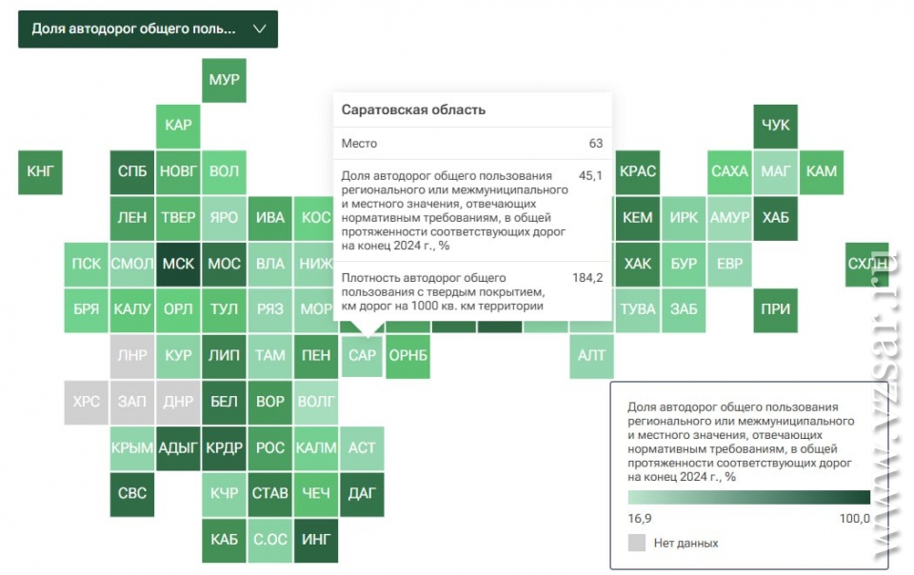
Task: Click the САР Saratov tile
Action: pyautogui.click(x=362, y=356)
